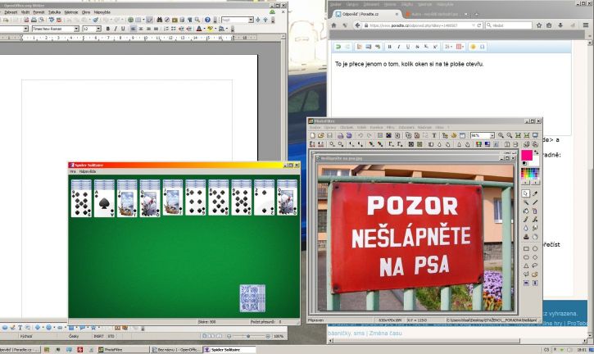Image resolution: width=594 pixels, height=354 pixels.
Task: Switch to the Spider Solitaire taskbar button
Action: click(x=229, y=349)
